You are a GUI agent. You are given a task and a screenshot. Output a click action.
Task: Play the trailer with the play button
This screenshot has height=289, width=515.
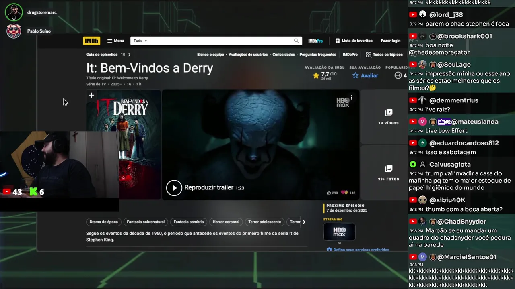tap(174, 188)
